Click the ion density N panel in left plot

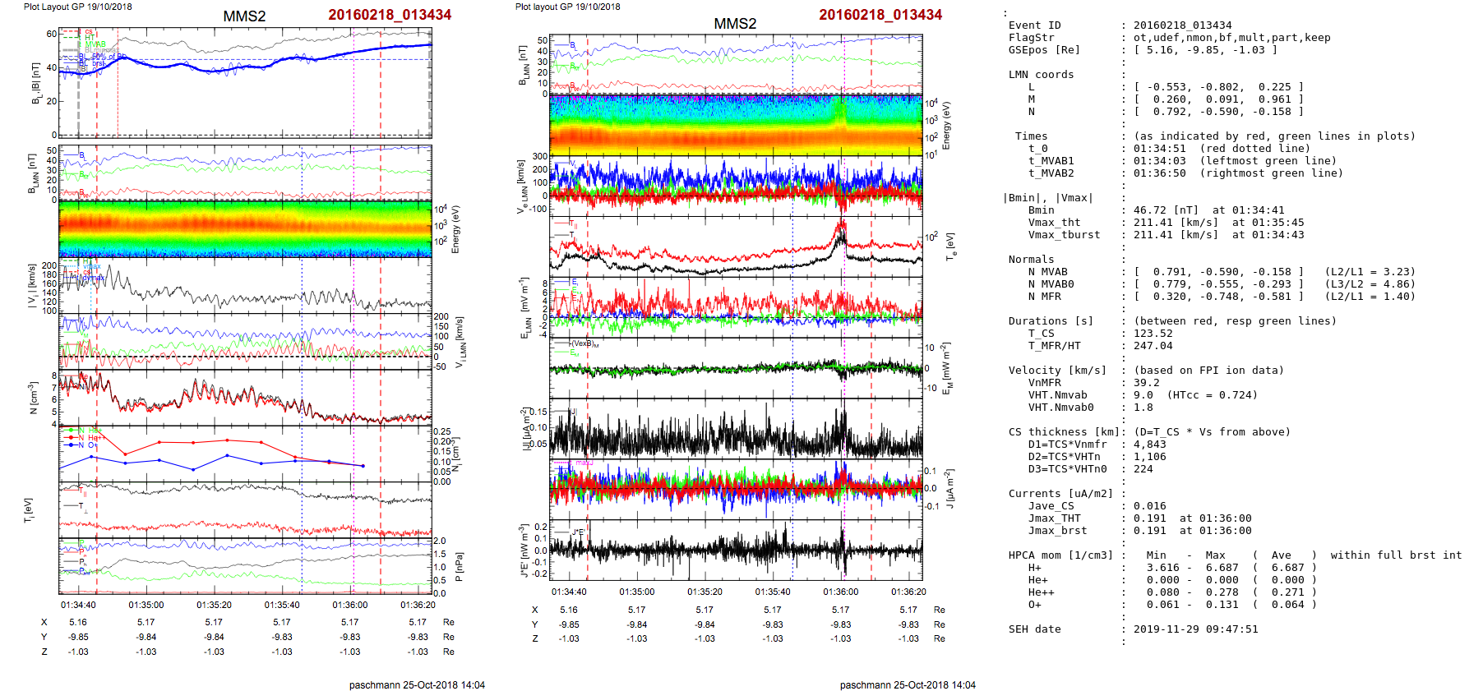pos(245,398)
